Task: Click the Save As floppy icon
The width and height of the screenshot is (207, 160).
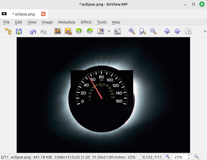Action: 19,31
